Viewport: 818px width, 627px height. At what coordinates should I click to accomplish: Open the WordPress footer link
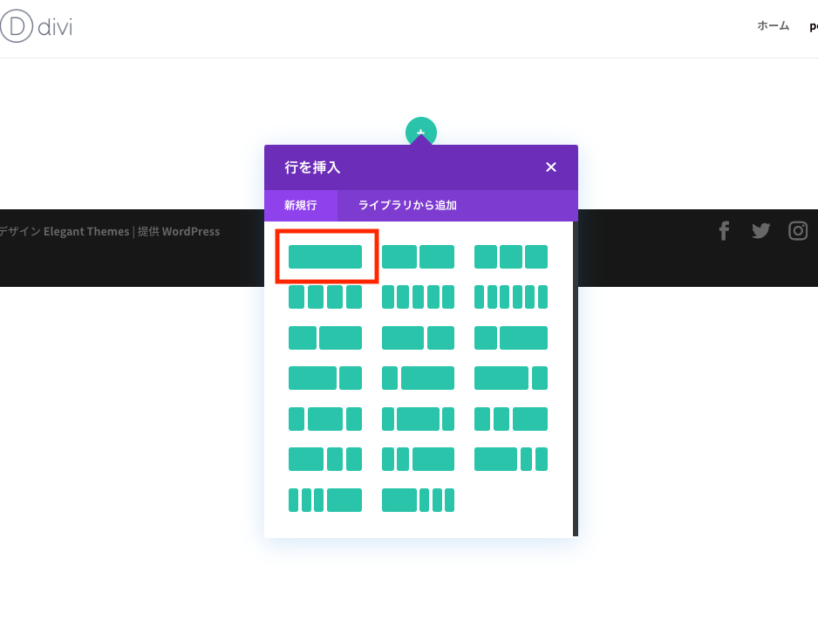[194, 231]
